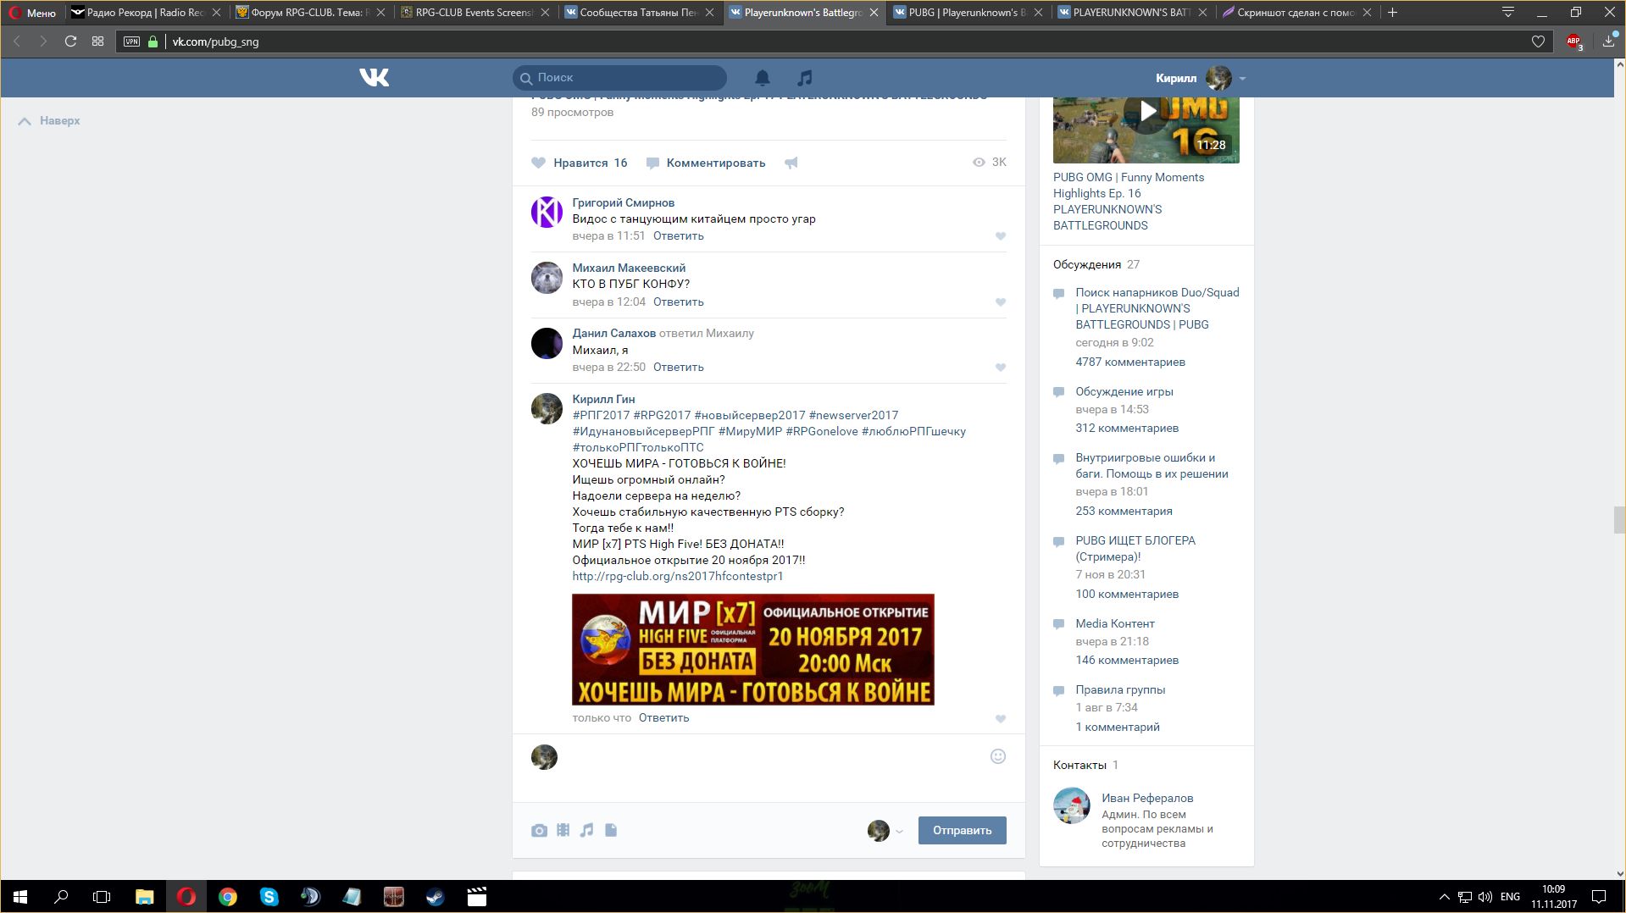1626x913 pixels.
Task: Switch to Форум RPG-CLUB tab
Action: click(305, 13)
